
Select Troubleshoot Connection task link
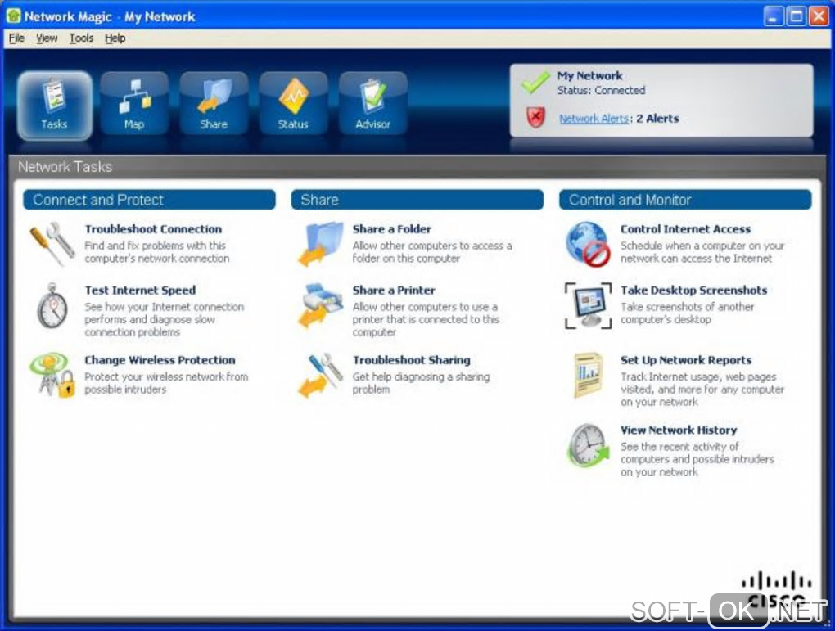coord(153,229)
